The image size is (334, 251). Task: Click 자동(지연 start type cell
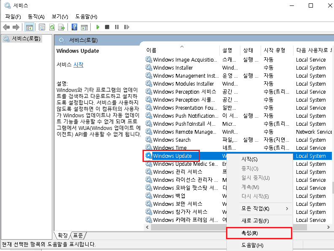click(x=276, y=140)
